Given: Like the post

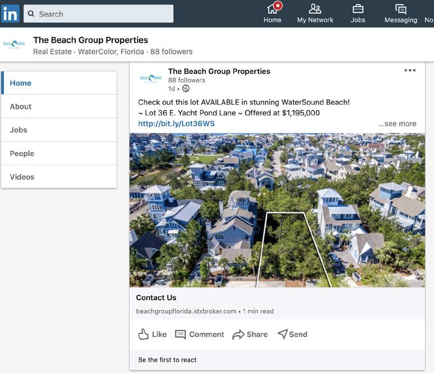Looking at the screenshot, I should [x=152, y=334].
